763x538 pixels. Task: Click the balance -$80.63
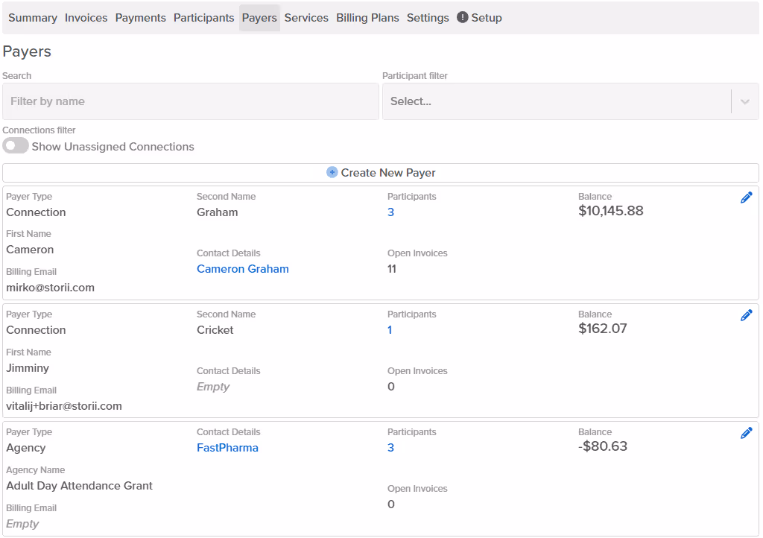click(x=602, y=446)
